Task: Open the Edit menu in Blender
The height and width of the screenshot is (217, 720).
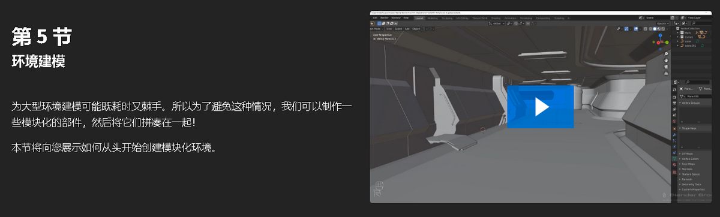Action: point(375,18)
